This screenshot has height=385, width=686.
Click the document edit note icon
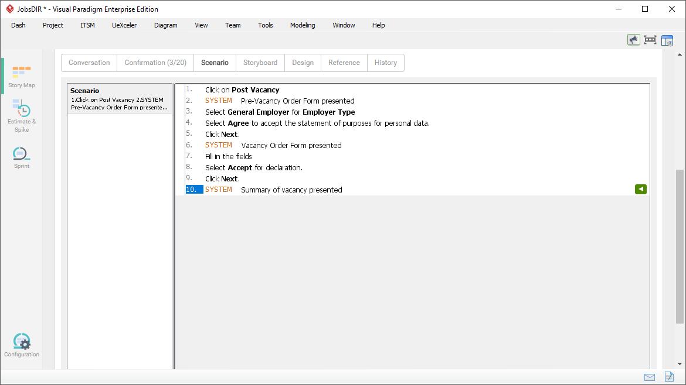(669, 377)
